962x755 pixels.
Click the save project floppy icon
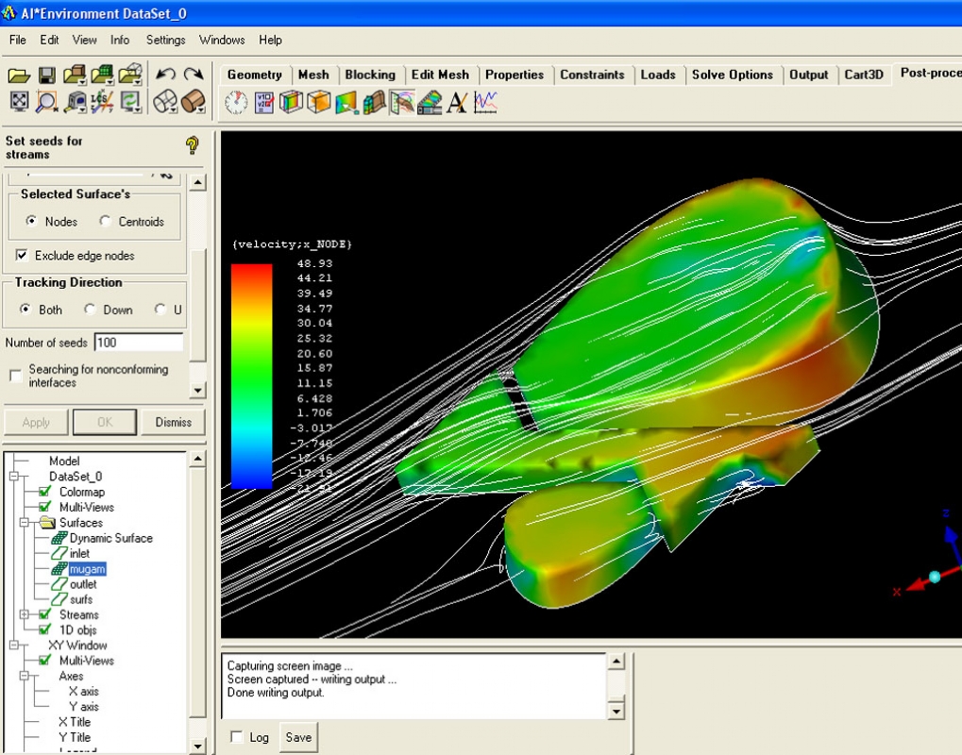pos(46,75)
